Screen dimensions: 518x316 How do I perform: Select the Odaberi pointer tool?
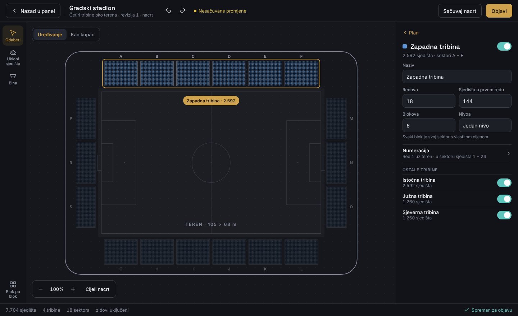pos(13,36)
